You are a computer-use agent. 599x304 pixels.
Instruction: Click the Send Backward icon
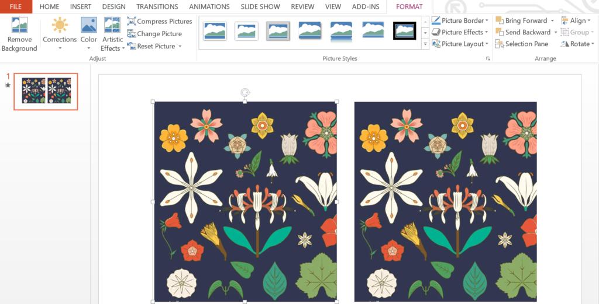coord(500,32)
